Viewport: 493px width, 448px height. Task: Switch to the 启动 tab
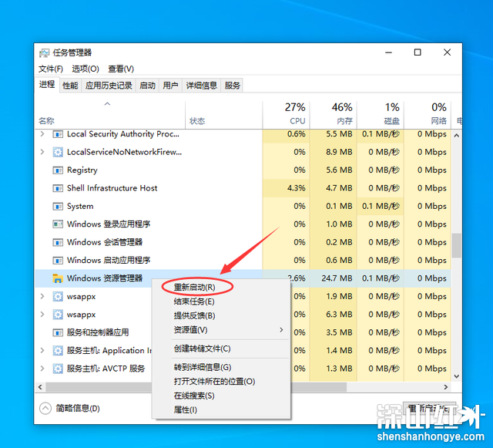(x=147, y=86)
